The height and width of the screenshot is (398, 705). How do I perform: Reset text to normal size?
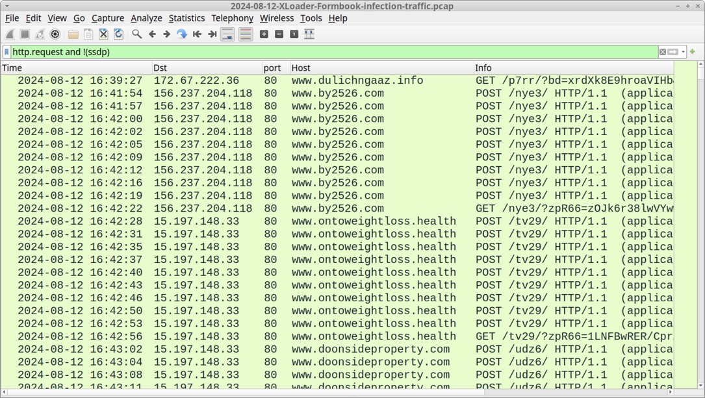(294, 34)
